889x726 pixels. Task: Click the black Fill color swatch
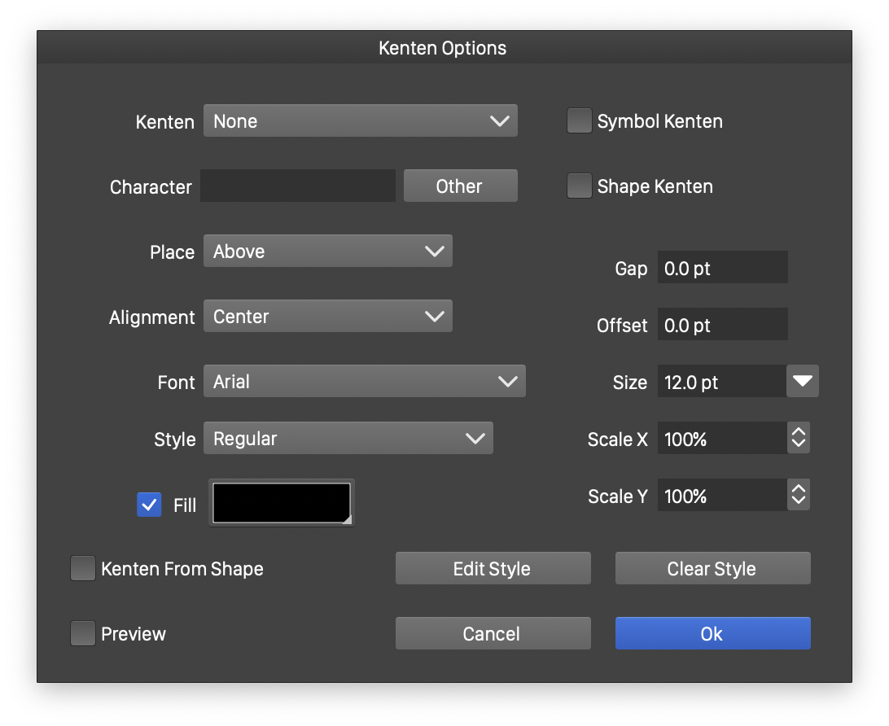[x=282, y=504]
